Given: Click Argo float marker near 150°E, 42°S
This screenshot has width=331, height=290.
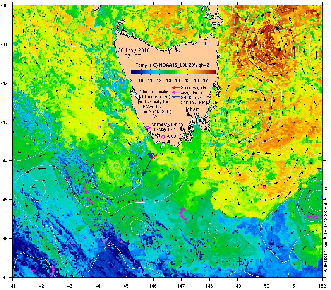Looking at the screenshot, I should coord(268,80).
